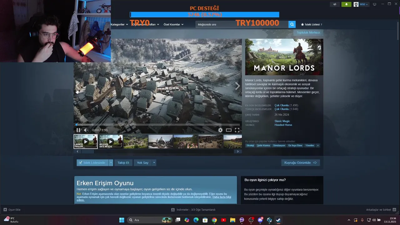400x225 pixels.
Task: Open Steam from the taskbar
Action: pos(278,220)
